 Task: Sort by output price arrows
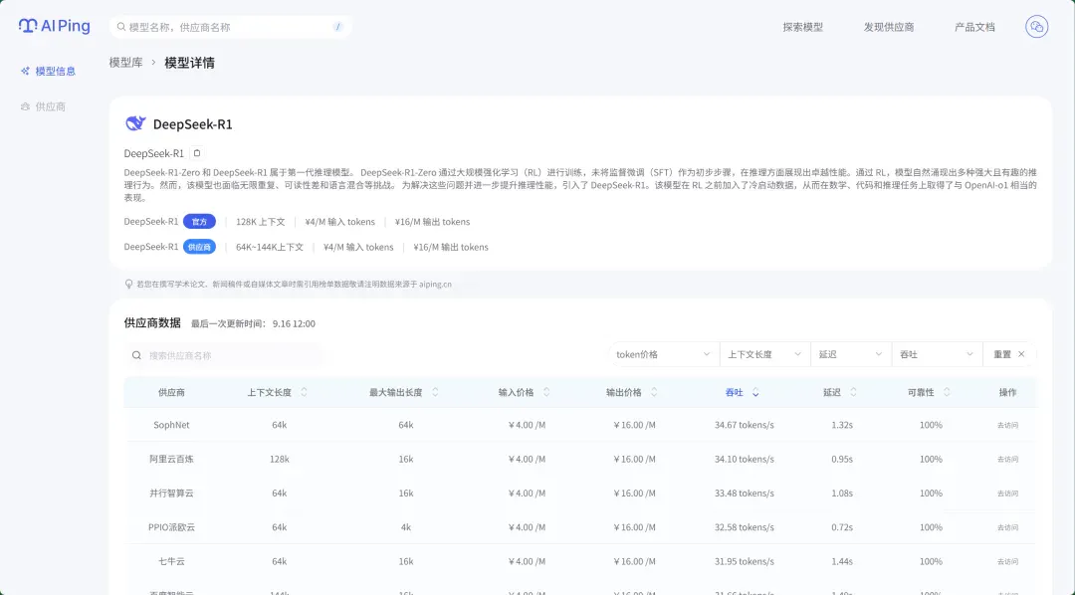click(x=654, y=392)
